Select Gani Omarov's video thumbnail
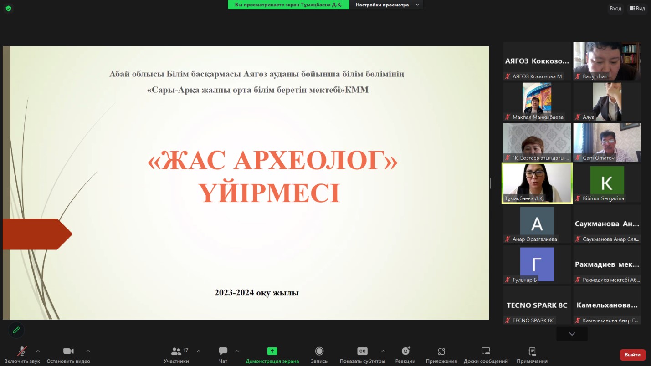The height and width of the screenshot is (366, 651). coord(607,142)
